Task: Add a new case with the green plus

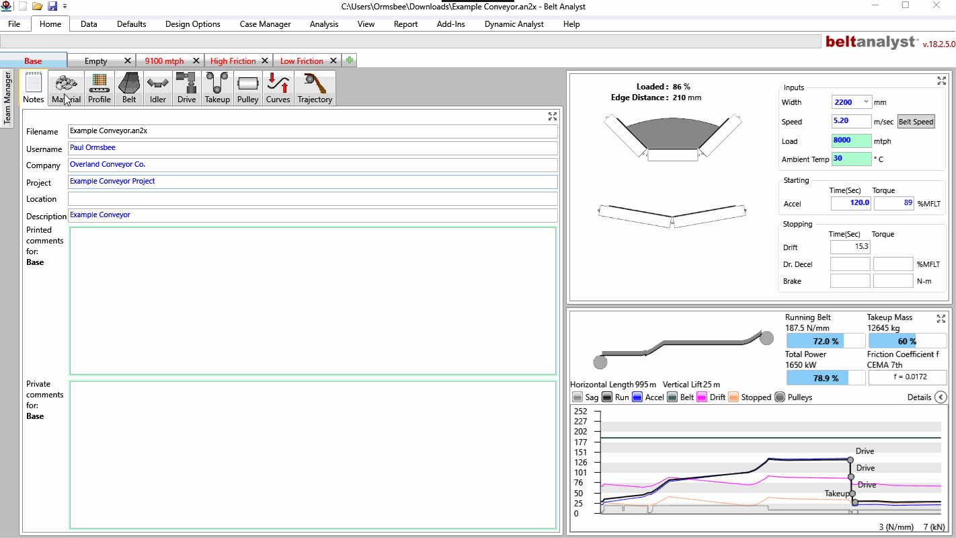Action: coord(350,61)
